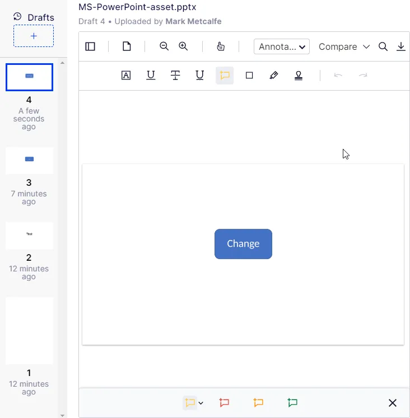This screenshot has height=418, width=410.
Task: Click the zoom in magnifier
Action: pyautogui.click(x=183, y=46)
